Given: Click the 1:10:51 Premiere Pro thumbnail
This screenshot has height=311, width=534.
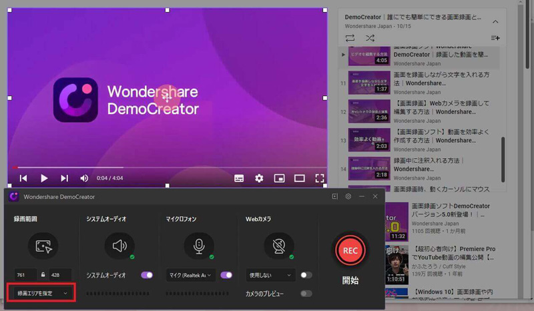Looking at the screenshot, I should pyautogui.click(x=396, y=265).
